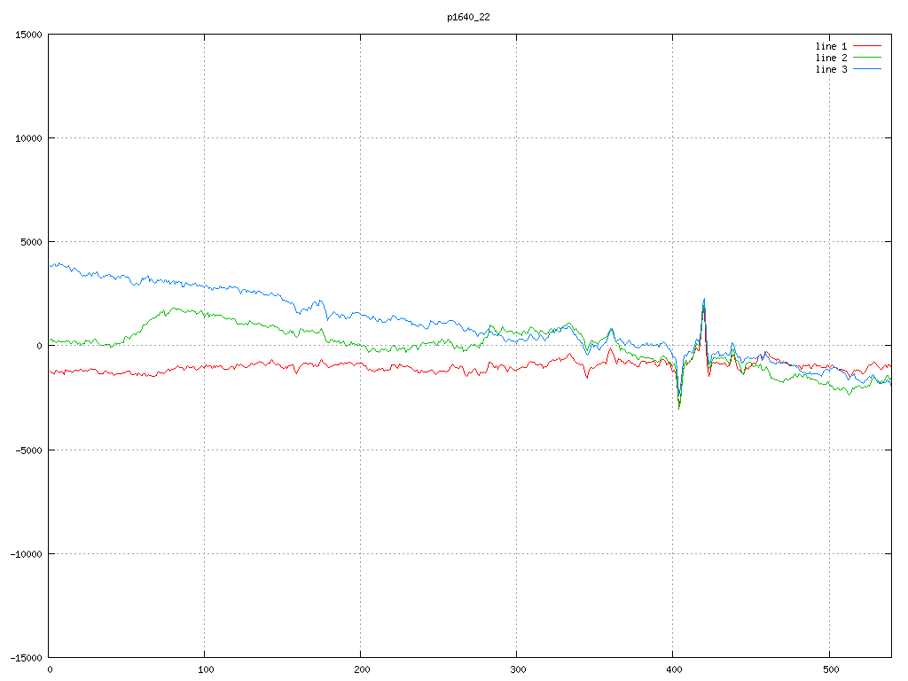Click the 300 x-axis tick label

click(517, 669)
